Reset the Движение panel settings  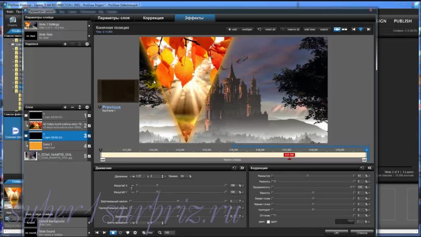tap(234, 168)
